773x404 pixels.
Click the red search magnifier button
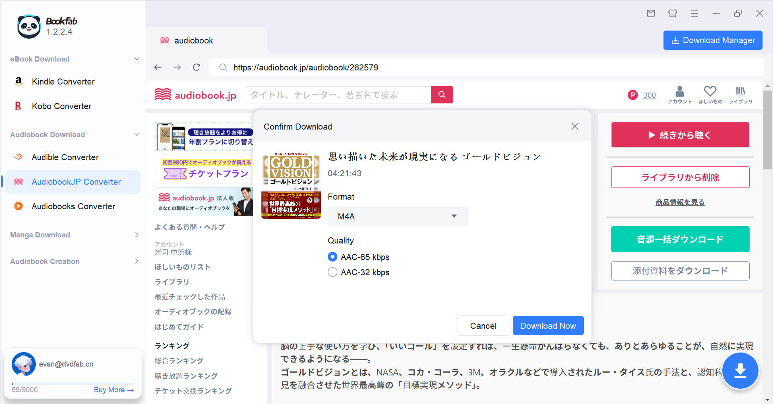pos(442,95)
